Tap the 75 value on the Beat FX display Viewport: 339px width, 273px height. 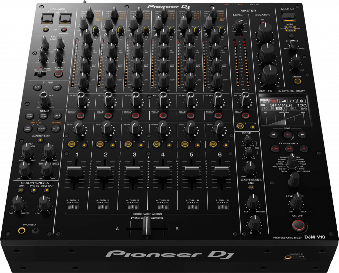click(x=286, y=109)
